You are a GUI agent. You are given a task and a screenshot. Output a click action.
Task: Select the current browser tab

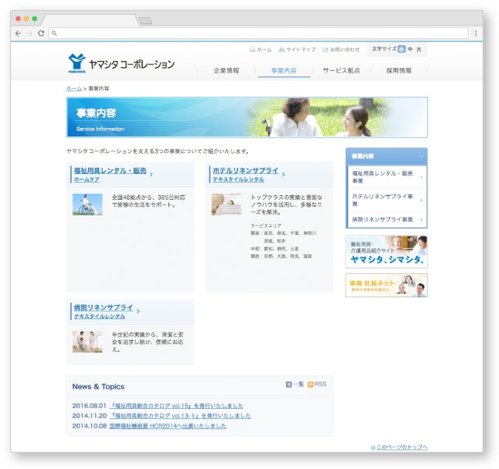90,20
